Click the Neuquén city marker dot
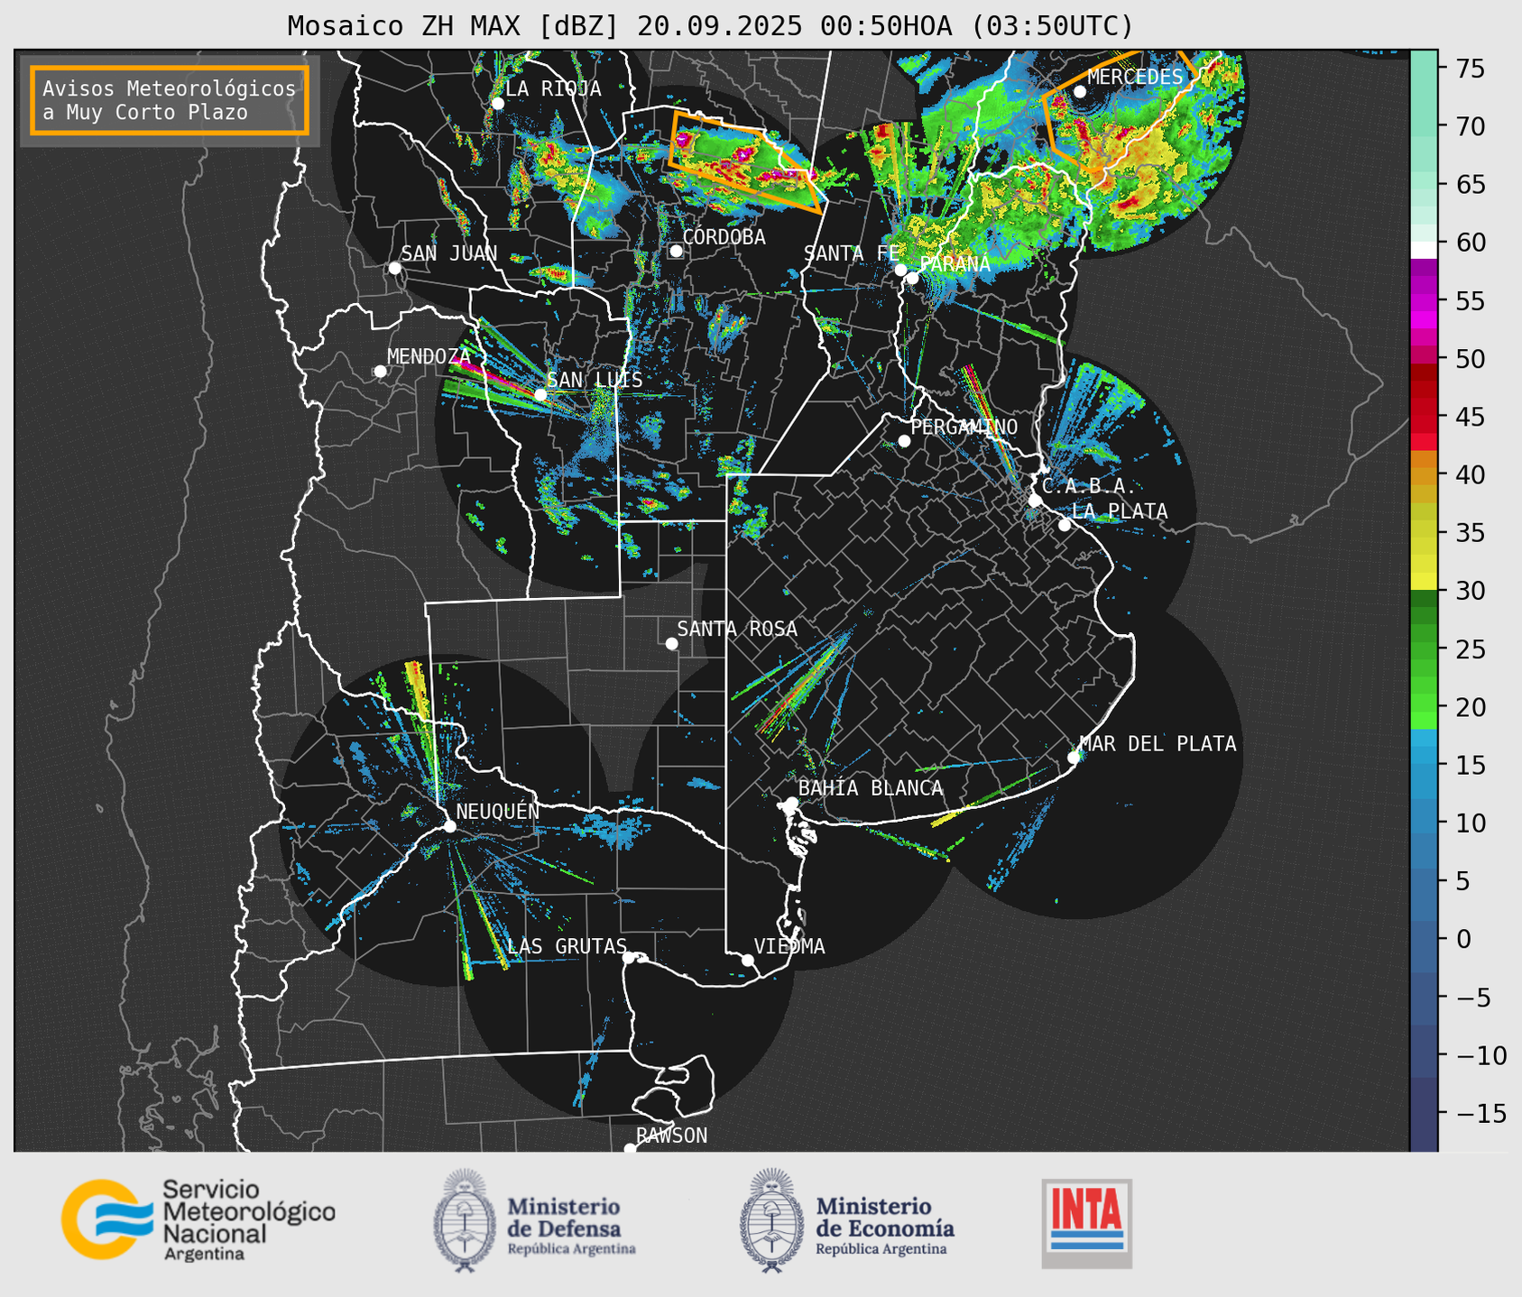The image size is (1522, 1297). coord(449,826)
